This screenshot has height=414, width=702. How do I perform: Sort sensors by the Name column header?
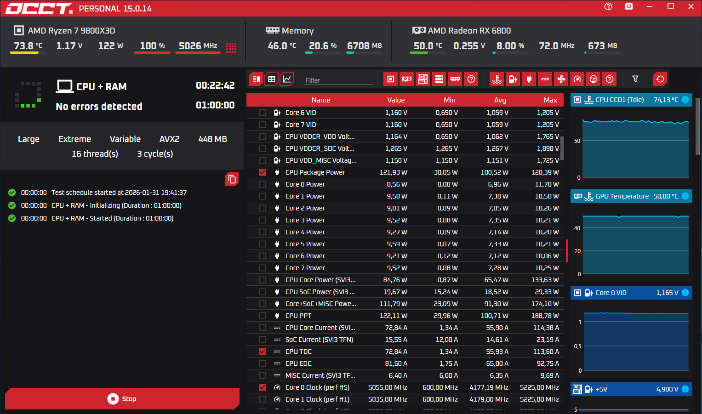click(x=321, y=100)
